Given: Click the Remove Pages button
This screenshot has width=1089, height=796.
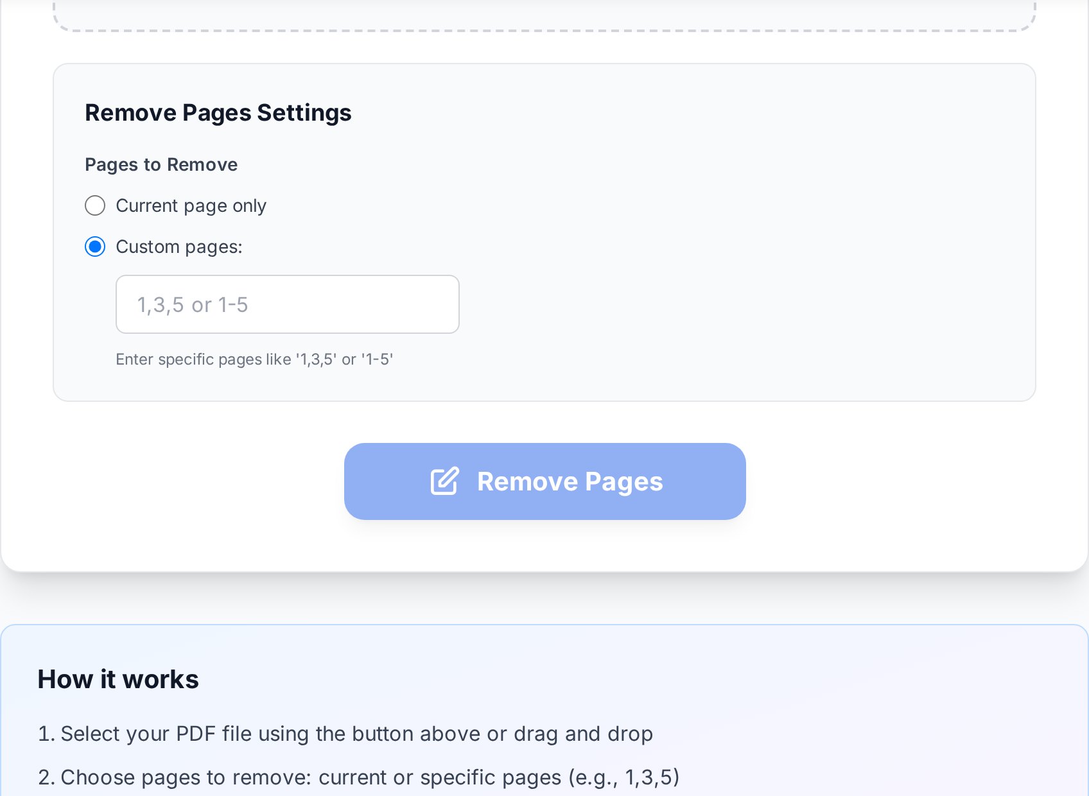Looking at the screenshot, I should pyautogui.click(x=544, y=481).
